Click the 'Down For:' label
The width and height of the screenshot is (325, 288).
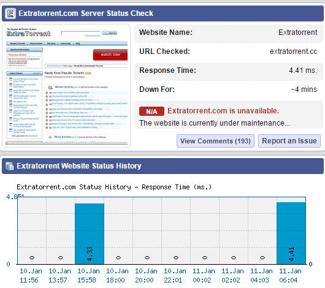[x=157, y=89]
